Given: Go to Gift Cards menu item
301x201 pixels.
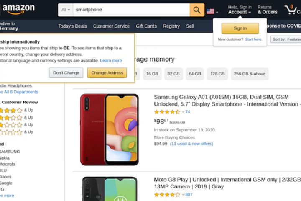Looking at the screenshot, I should pyautogui.click(x=146, y=26).
